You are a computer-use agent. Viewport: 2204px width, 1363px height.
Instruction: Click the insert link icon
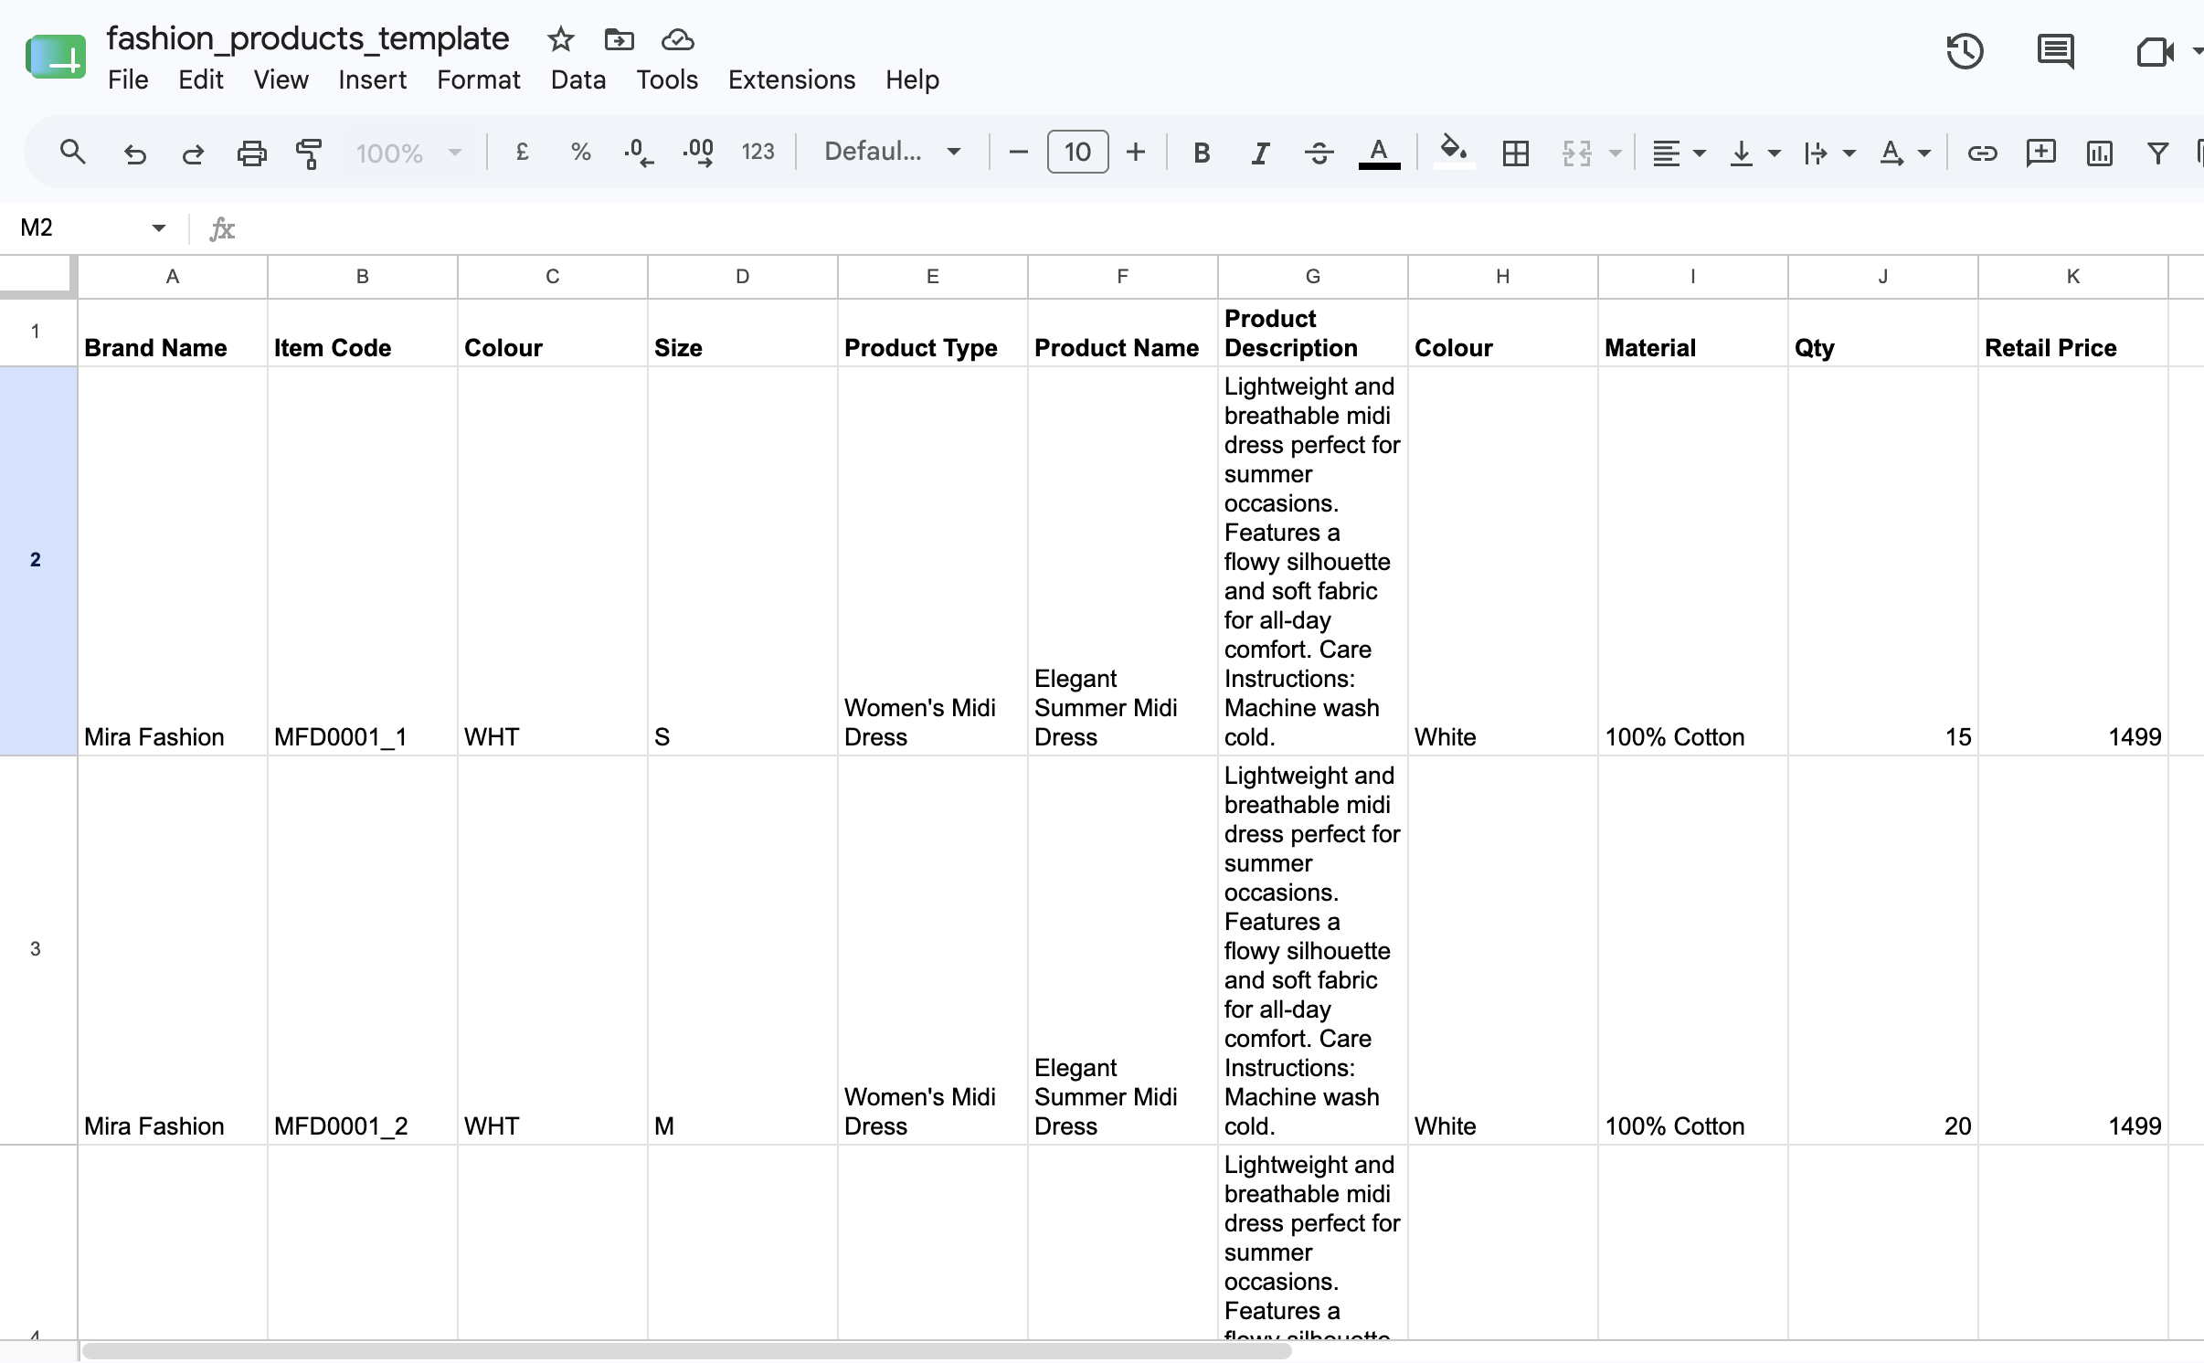1982,153
